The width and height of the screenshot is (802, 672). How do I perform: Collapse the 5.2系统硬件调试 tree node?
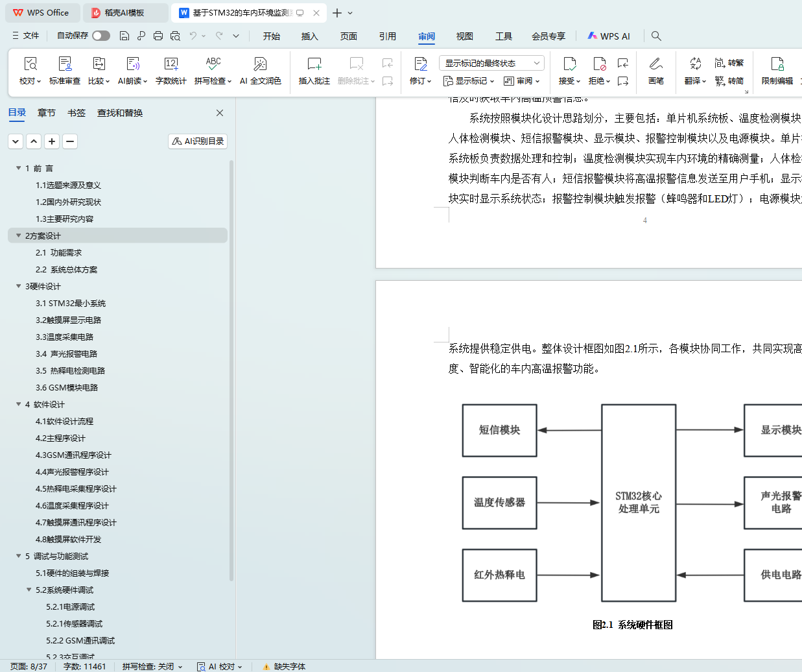pyautogui.click(x=29, y=590)
